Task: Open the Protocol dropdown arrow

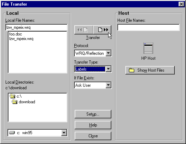Action: coord(108,53)
